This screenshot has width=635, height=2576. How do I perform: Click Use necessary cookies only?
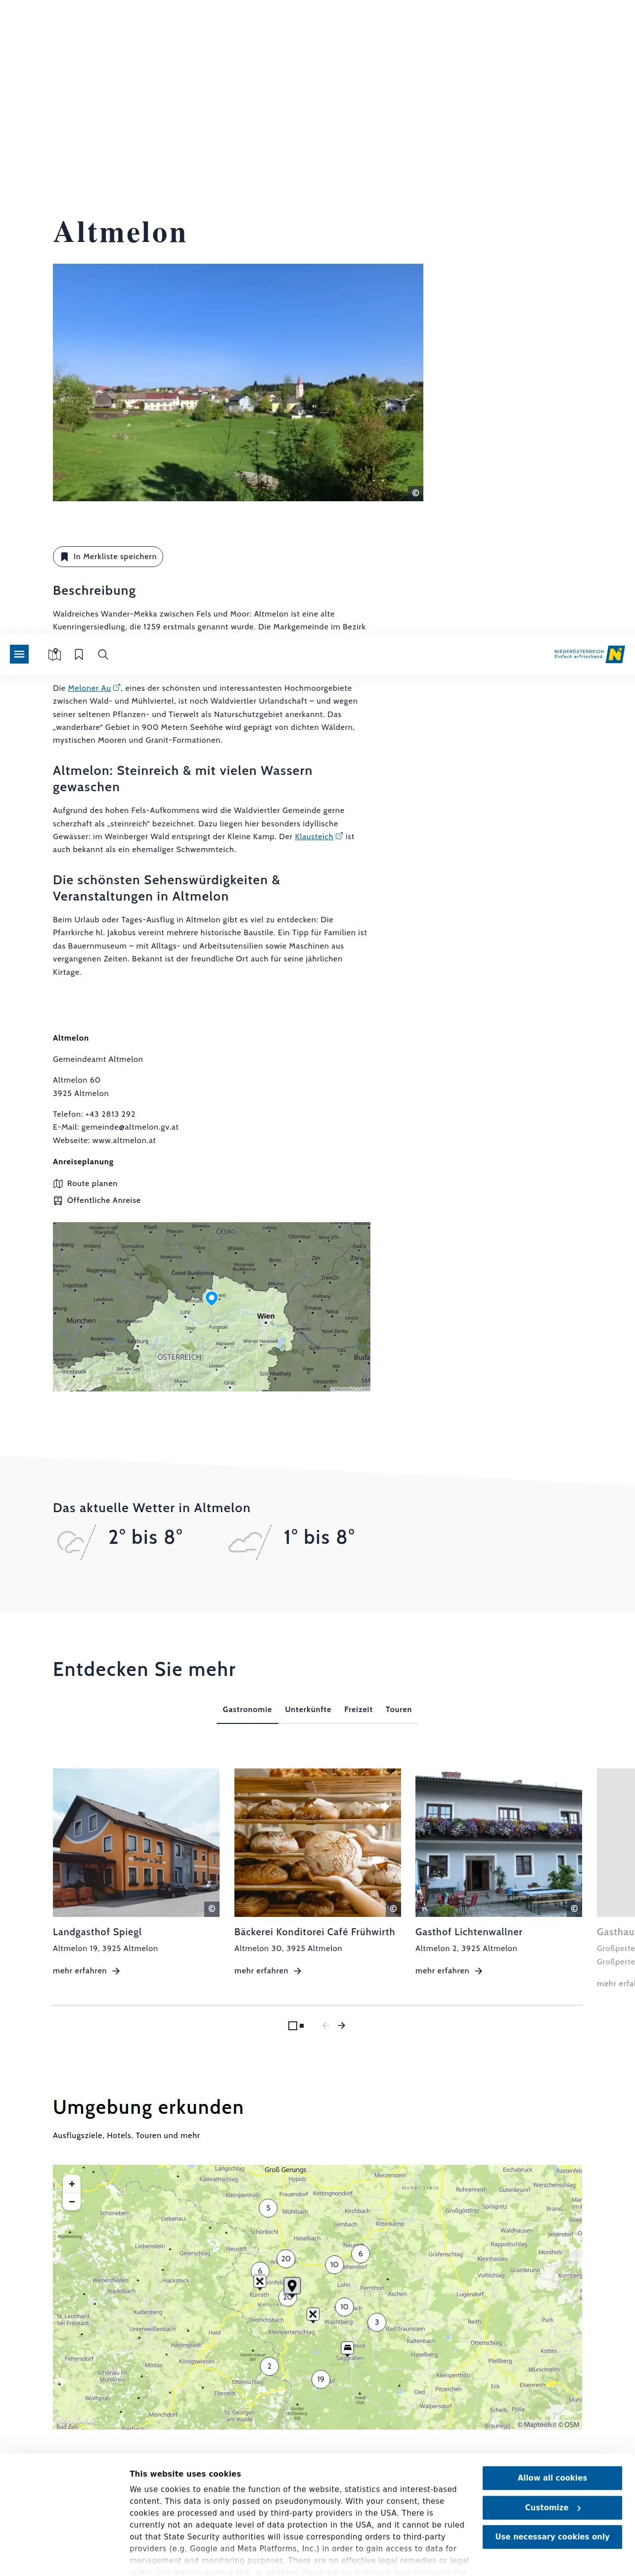click(552, 2537)
